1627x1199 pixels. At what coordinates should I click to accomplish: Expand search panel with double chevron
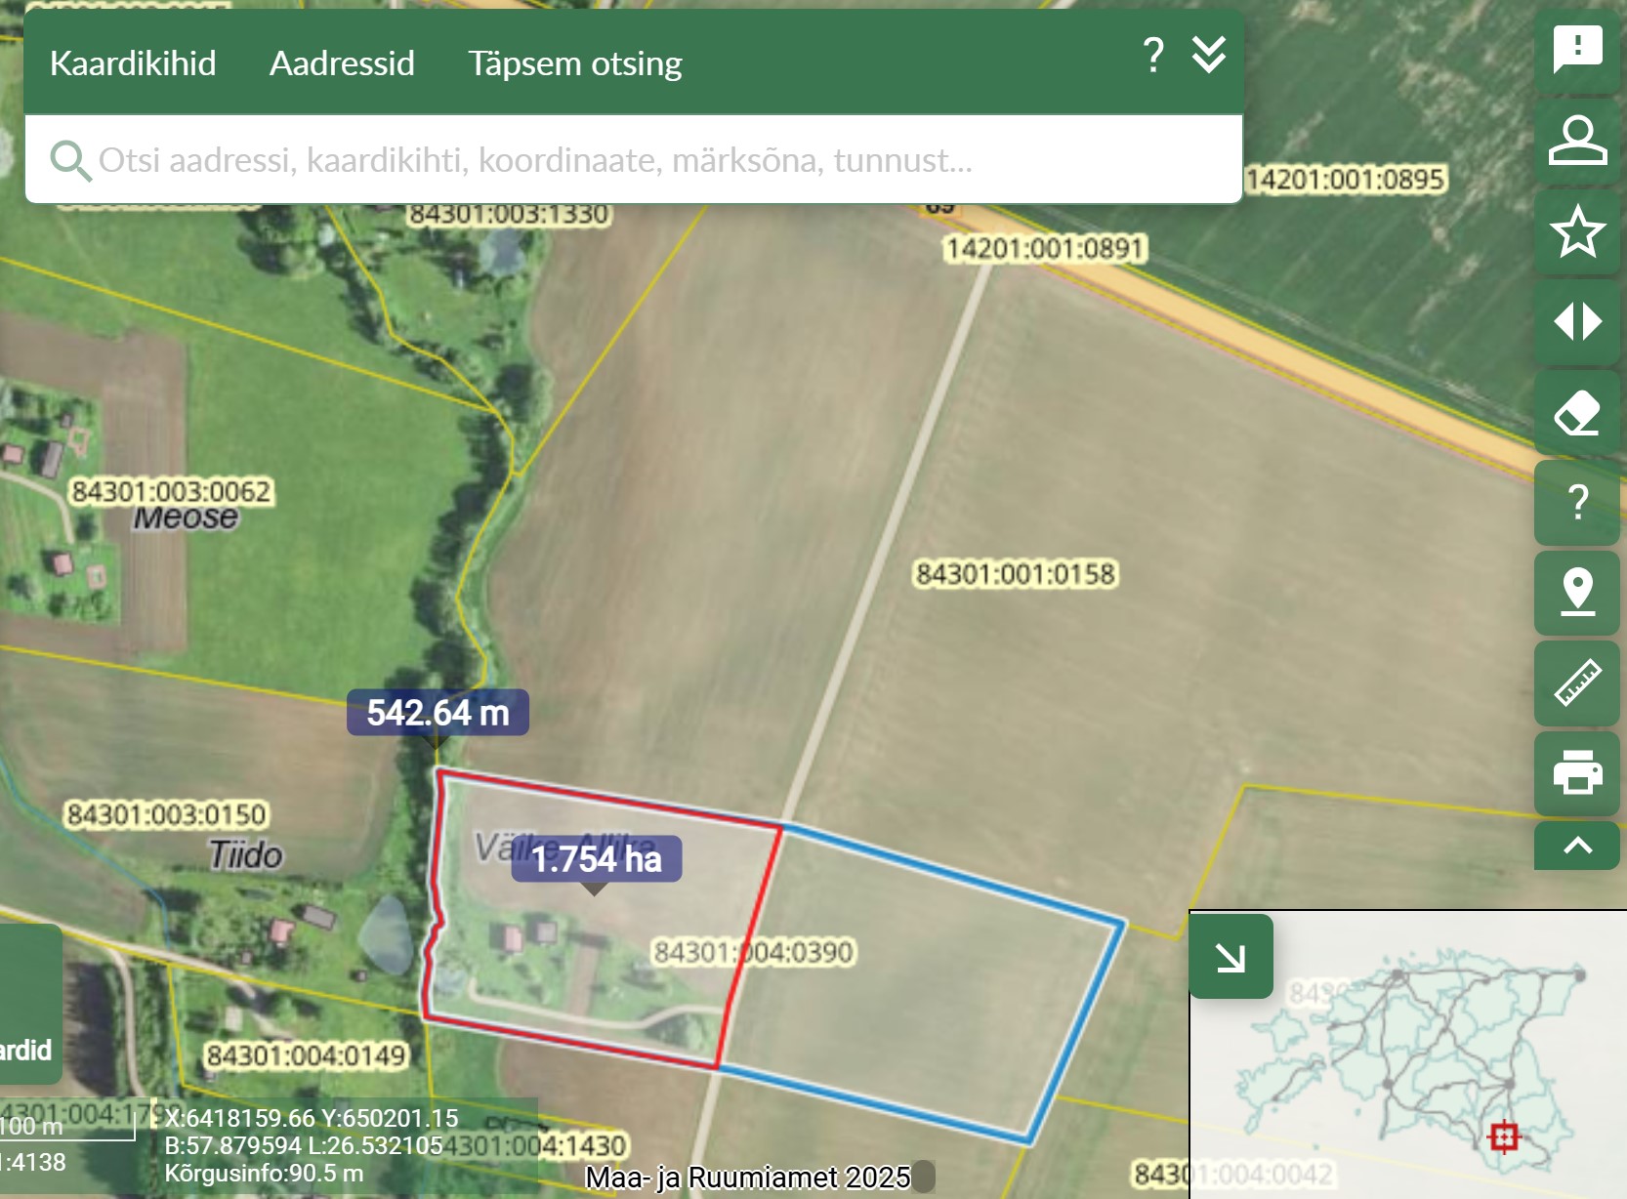tap(1209, 55)
